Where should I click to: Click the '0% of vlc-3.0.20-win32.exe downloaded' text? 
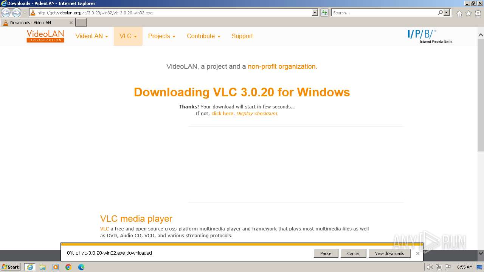(x=109, y=253)
